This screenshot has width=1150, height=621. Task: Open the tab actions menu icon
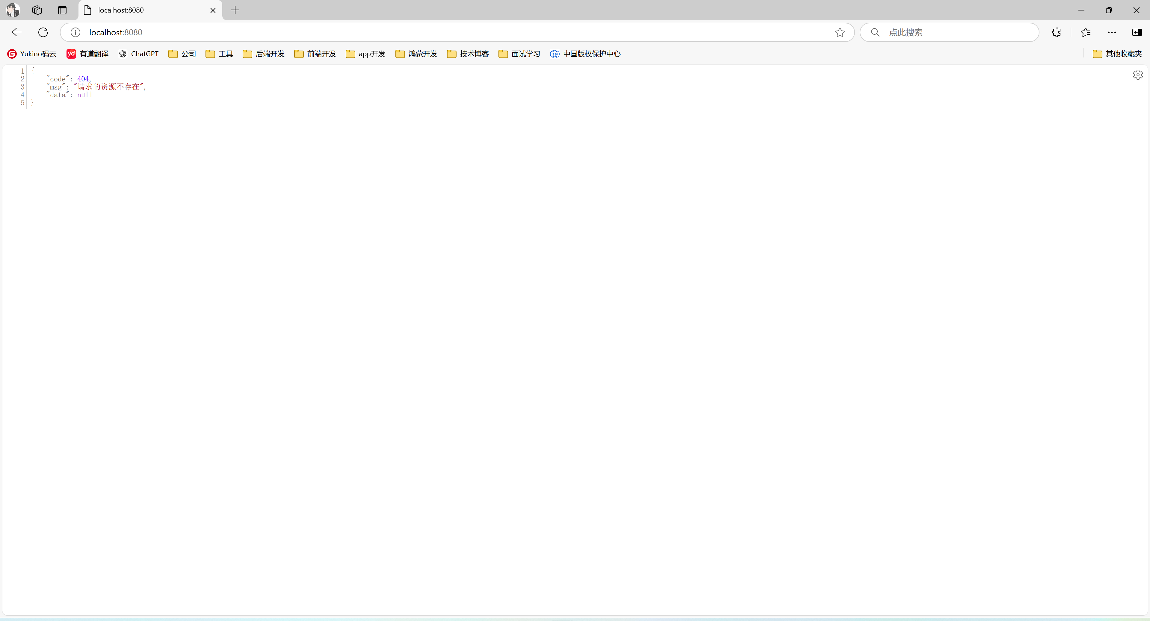tap(62, 10)
